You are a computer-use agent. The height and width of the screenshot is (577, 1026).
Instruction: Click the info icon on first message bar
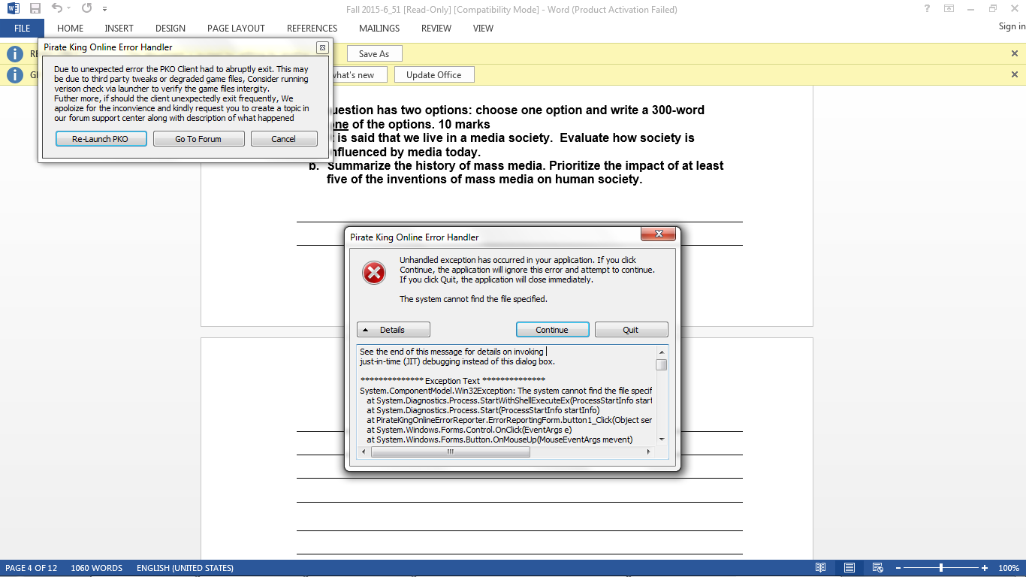tap(14, 54)
